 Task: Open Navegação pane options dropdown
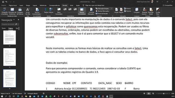(14, 20)
